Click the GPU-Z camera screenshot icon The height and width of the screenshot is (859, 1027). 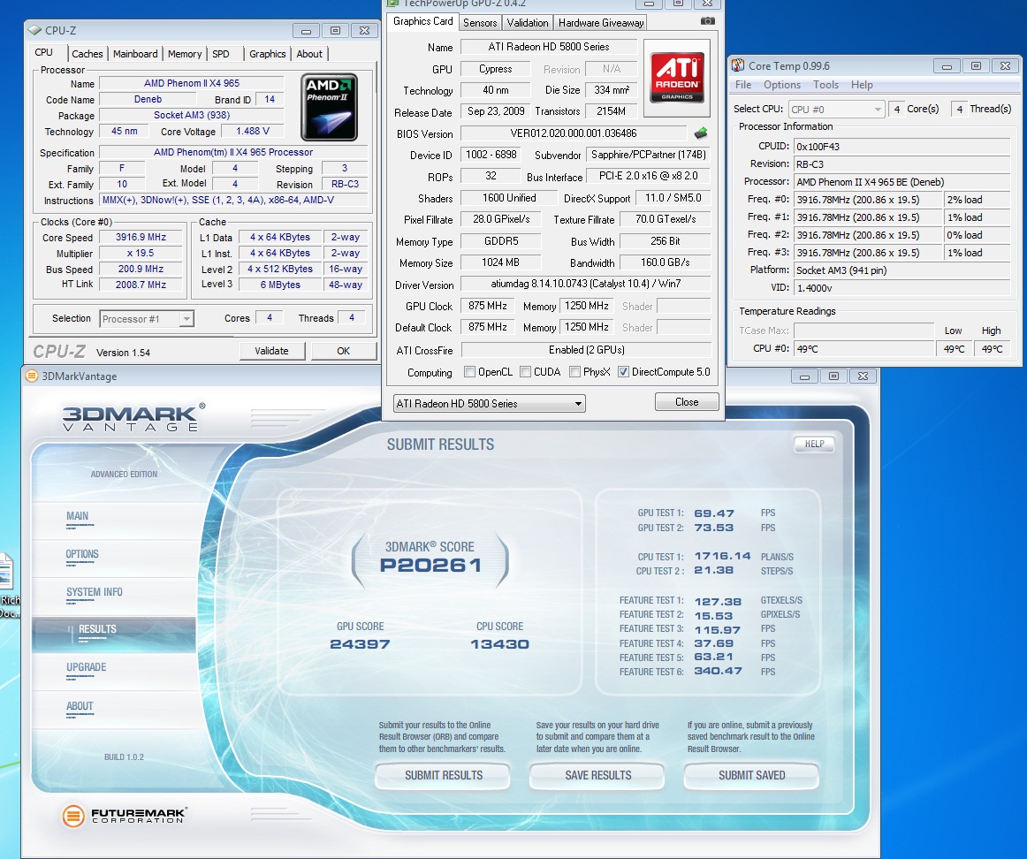click(x=707, y=21)
